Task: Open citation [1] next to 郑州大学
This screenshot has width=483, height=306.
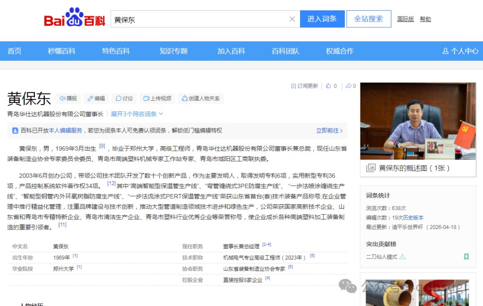Action: 79,267
